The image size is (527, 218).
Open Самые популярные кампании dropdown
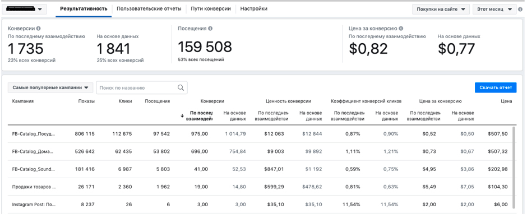pos(50,87)
